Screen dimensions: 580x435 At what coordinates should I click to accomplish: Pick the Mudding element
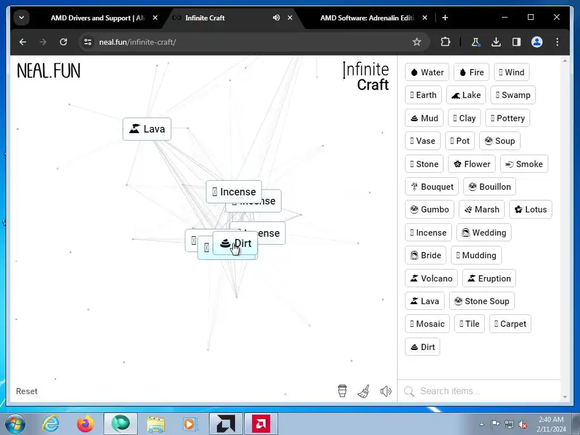click(x=476, y=255)
